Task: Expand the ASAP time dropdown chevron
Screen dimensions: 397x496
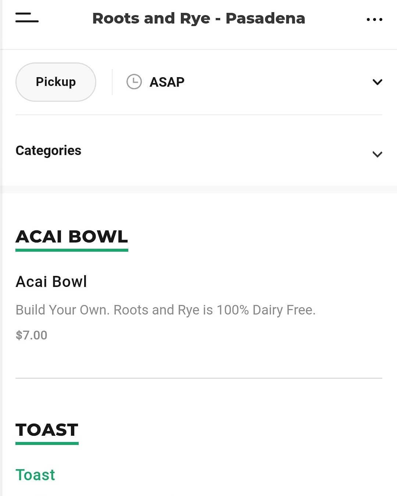Action: [377, 82]
